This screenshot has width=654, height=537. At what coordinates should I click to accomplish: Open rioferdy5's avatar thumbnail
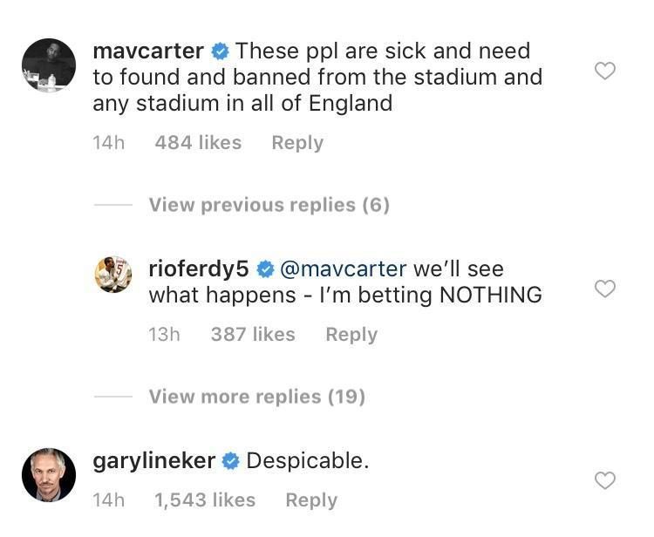[x=113, y=275]
